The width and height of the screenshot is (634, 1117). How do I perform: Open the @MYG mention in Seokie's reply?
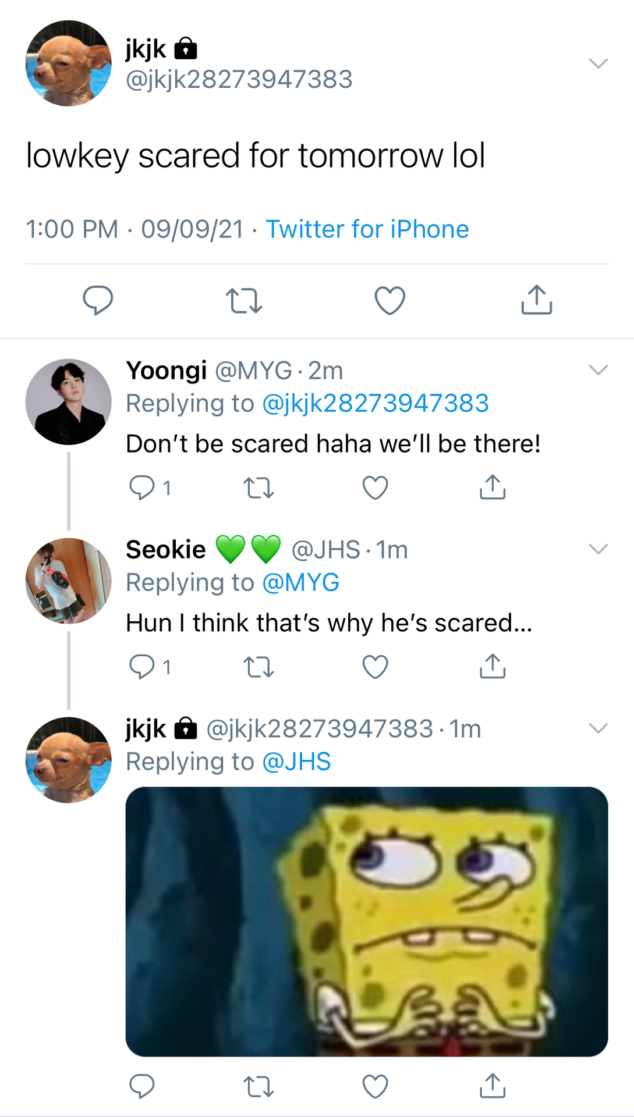300,582
